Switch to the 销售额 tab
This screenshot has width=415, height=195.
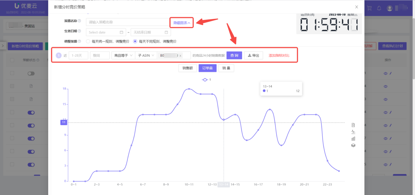187,68
